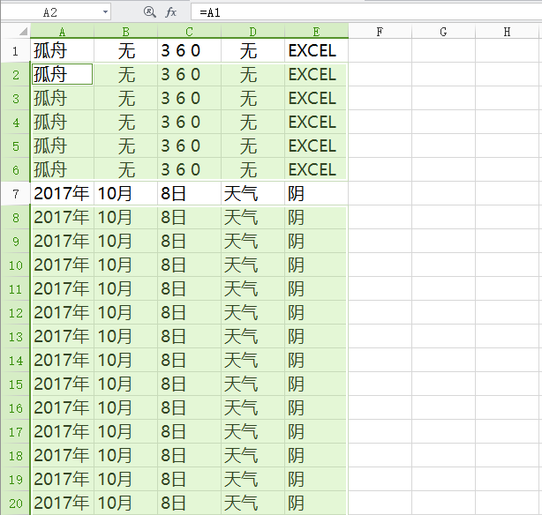Select column F header

tap(380, 32)
